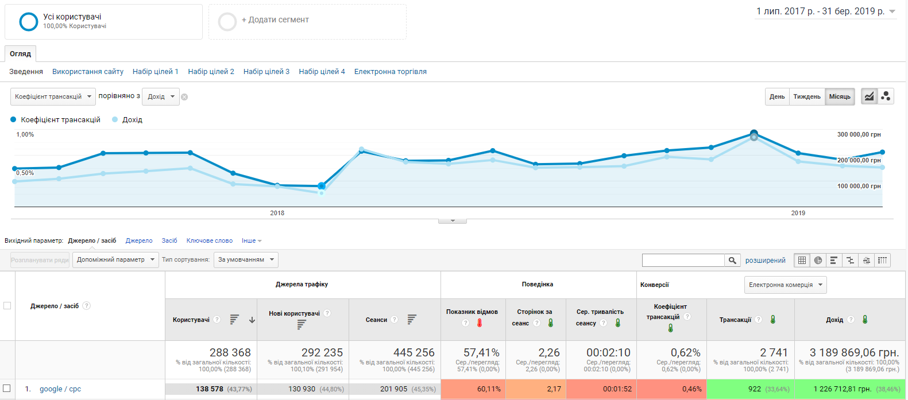The image size is (908, 400).
Task: Switch to the motion chart icon
Action: click(886, 96)
